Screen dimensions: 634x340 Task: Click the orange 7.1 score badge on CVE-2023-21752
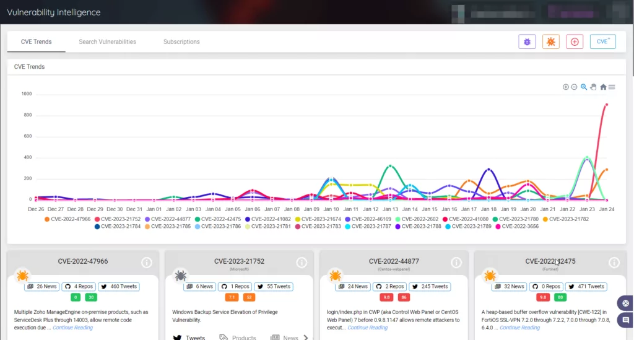[x=232, y=297]
